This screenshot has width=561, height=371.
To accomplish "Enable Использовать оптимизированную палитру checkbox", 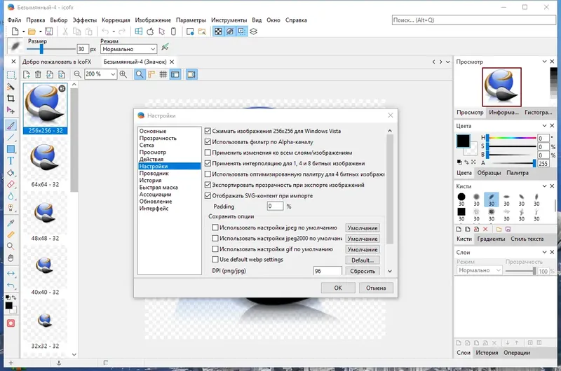I will coord(208,174).
